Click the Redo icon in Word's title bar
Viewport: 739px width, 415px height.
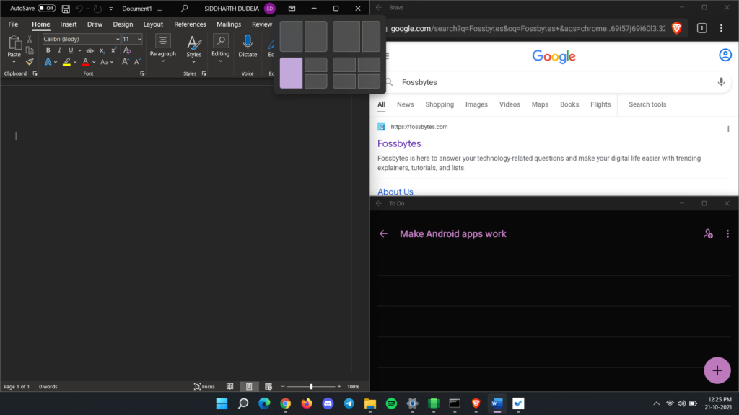[x=97, y=9]
